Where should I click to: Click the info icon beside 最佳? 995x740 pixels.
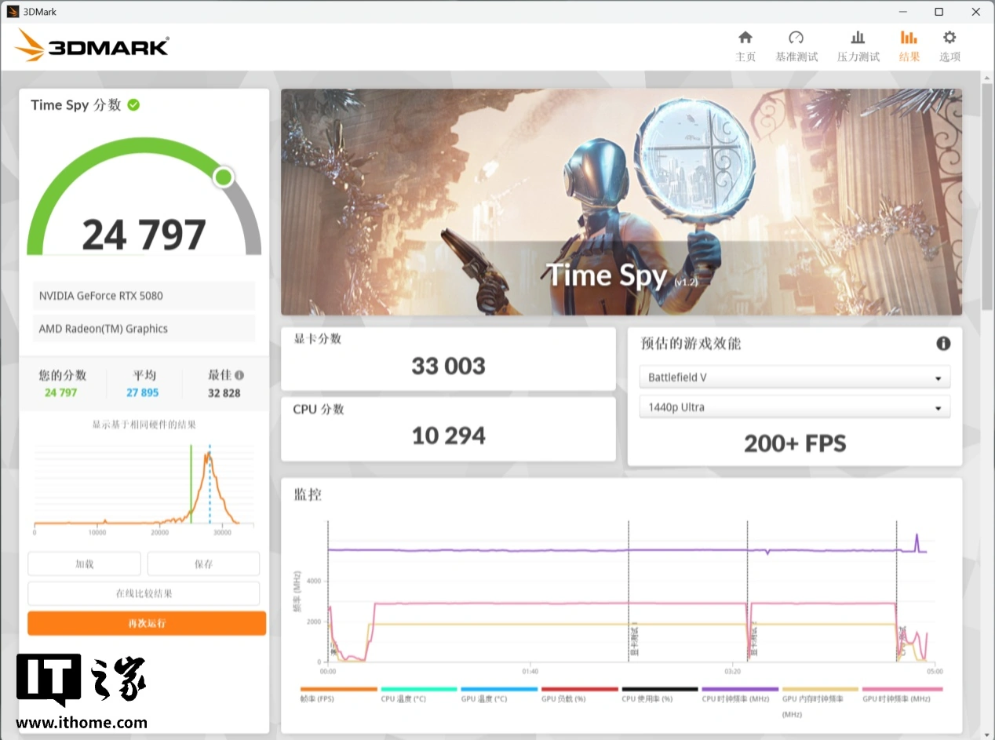tap(239, 375)
